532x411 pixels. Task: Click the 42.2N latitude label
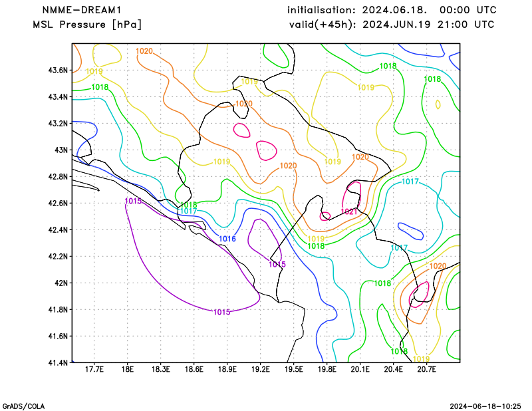tap(58, 257)
